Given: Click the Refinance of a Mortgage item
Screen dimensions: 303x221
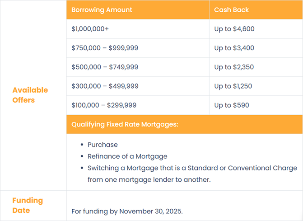Looking at the screenshot, I should click(x=127, y=156).
